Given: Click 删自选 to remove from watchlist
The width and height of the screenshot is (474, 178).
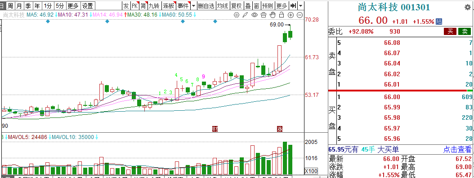Looking at the screenshot, I should pyautogui.click(x=206, y=5).
